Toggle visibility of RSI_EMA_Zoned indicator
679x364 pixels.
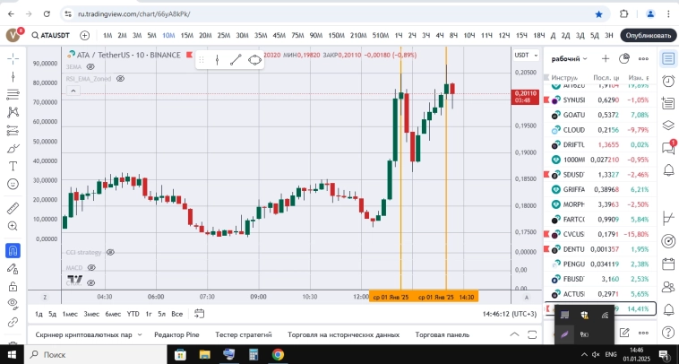(120, 78)
